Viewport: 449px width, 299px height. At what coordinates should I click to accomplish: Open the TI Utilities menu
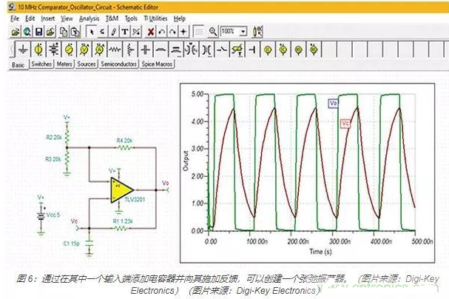155,19
